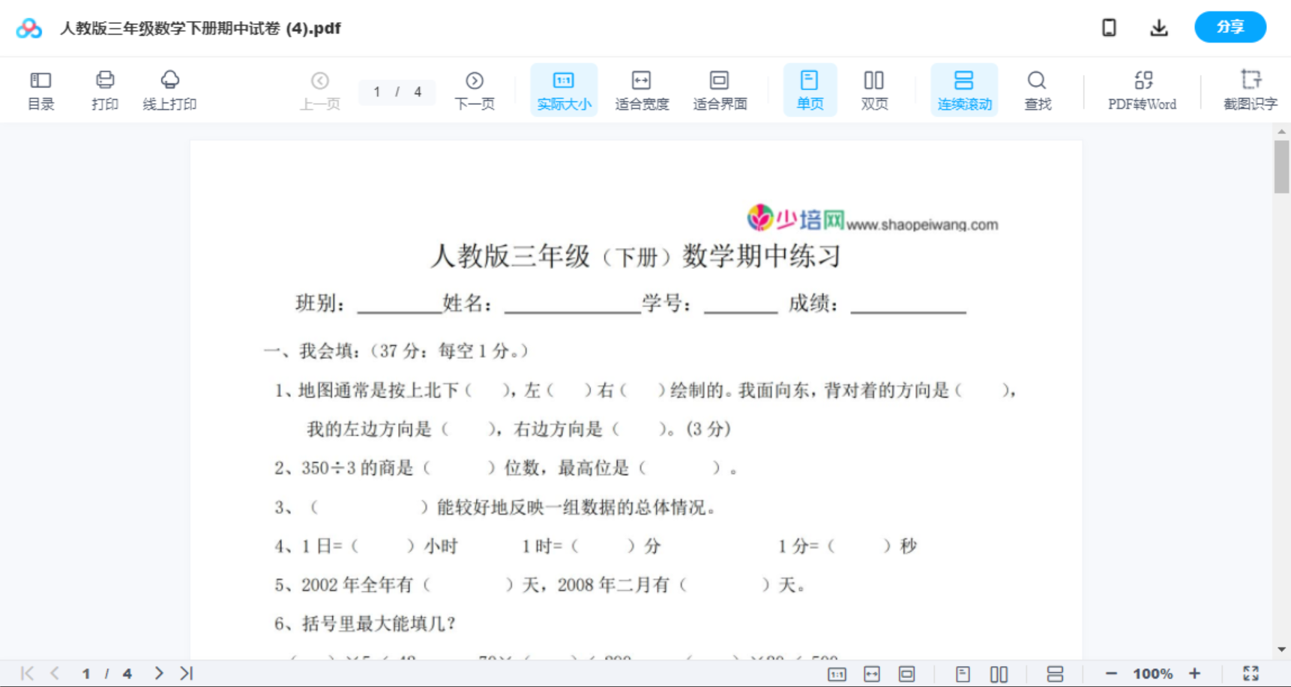This screenshot has height=687, width=1291.
Task: Open the 目录 table of contents panel
Action: tap(40, 89)
